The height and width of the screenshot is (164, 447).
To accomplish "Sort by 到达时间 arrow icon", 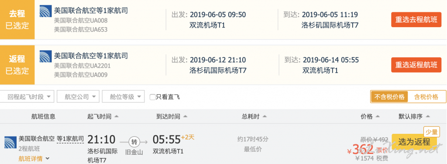I will (x=185, y=116).
